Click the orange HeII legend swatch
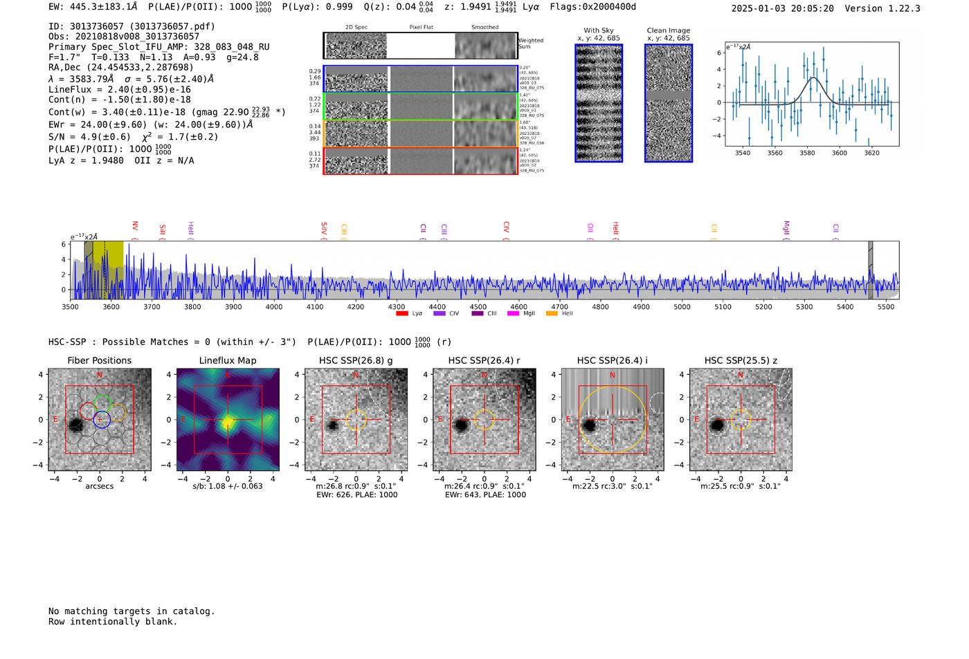The height and width of the screenshot is (659, 969). (552, 314)
